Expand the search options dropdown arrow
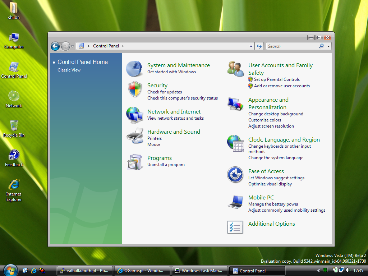The height and width of the screenshot is (276, 368). 328,46
